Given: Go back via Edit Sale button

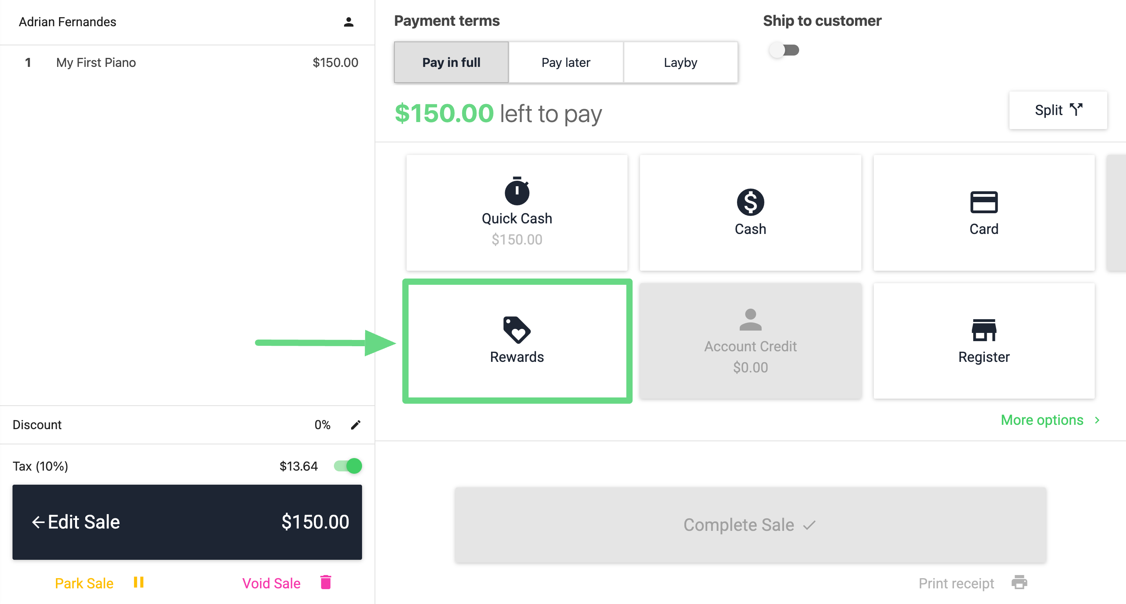Looking at the screenshot, I should (x=187, y=522).
